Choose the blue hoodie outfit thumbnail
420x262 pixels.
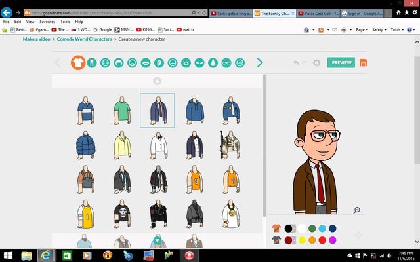[x=195, y=111]
